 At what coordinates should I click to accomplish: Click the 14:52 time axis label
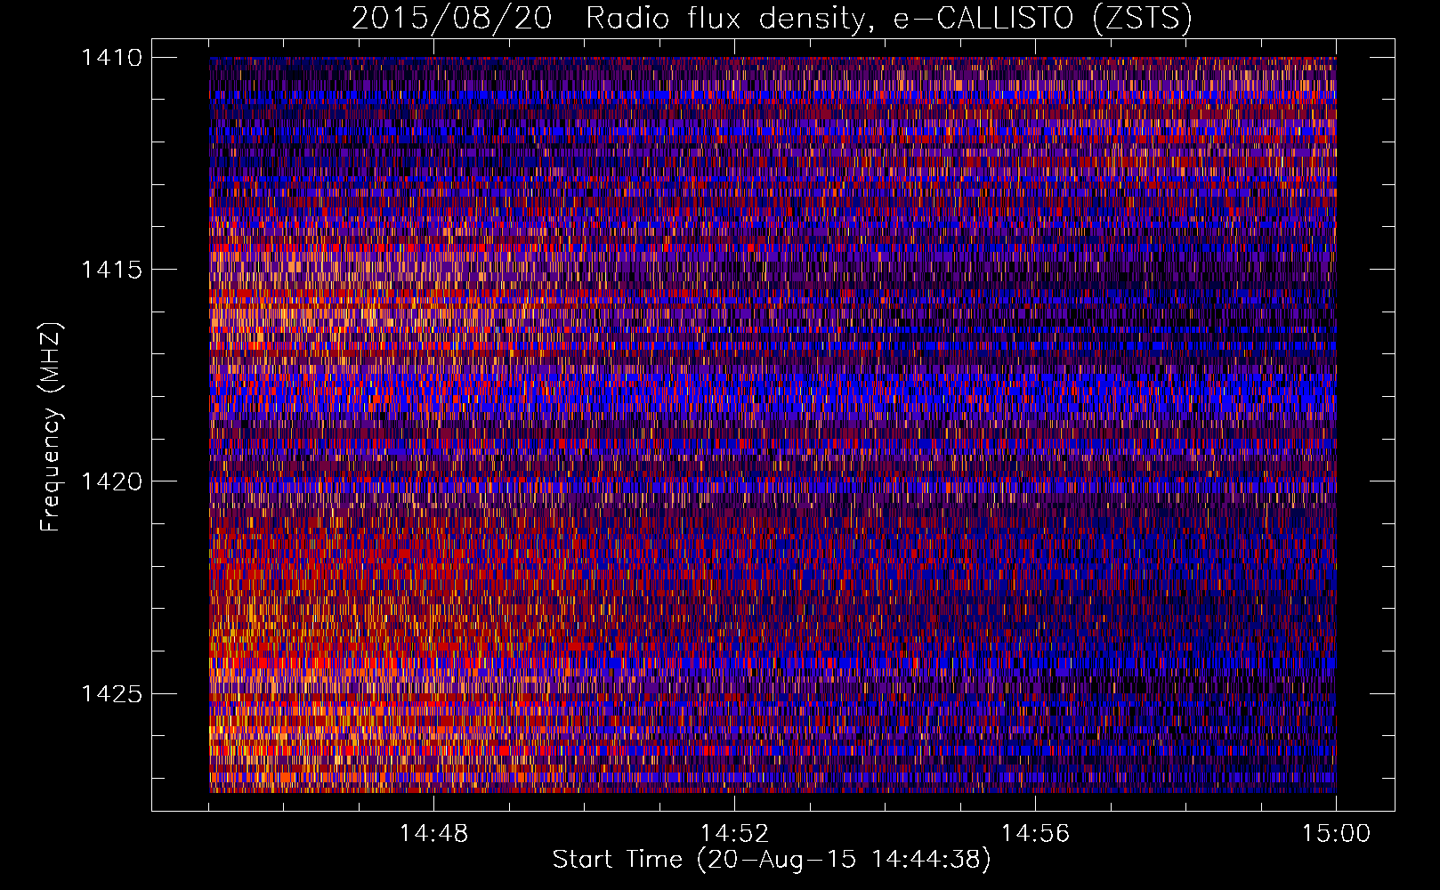(734, 834)
